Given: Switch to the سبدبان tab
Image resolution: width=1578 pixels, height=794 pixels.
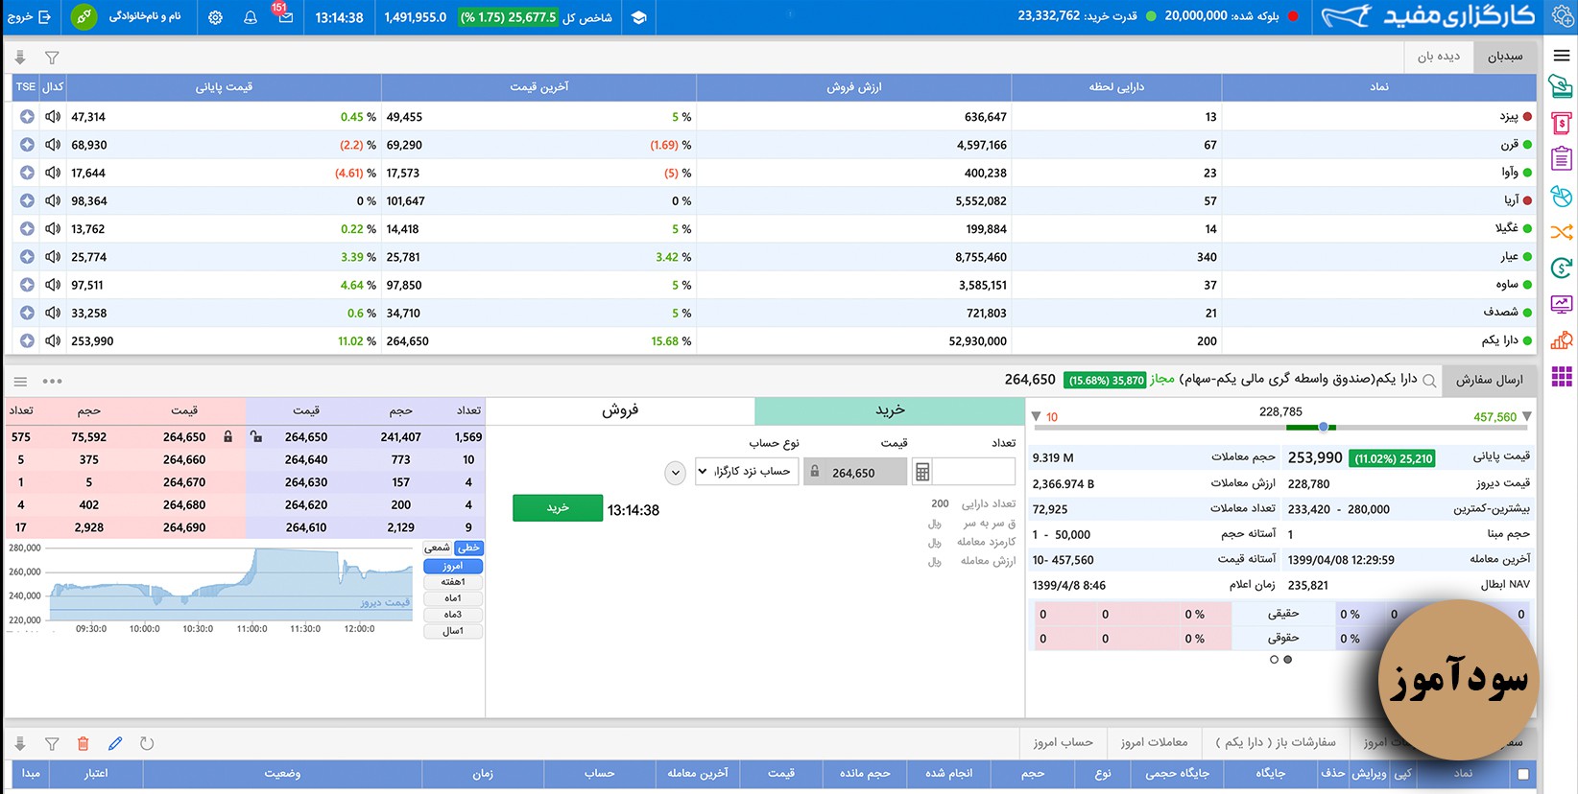Looking at the screenshot, I should pyautogui.click(x=1505, y=57).
